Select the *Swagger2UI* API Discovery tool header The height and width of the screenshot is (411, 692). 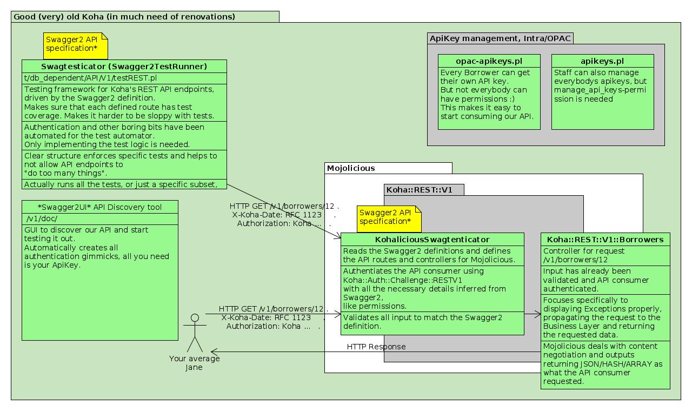(99, 207)
